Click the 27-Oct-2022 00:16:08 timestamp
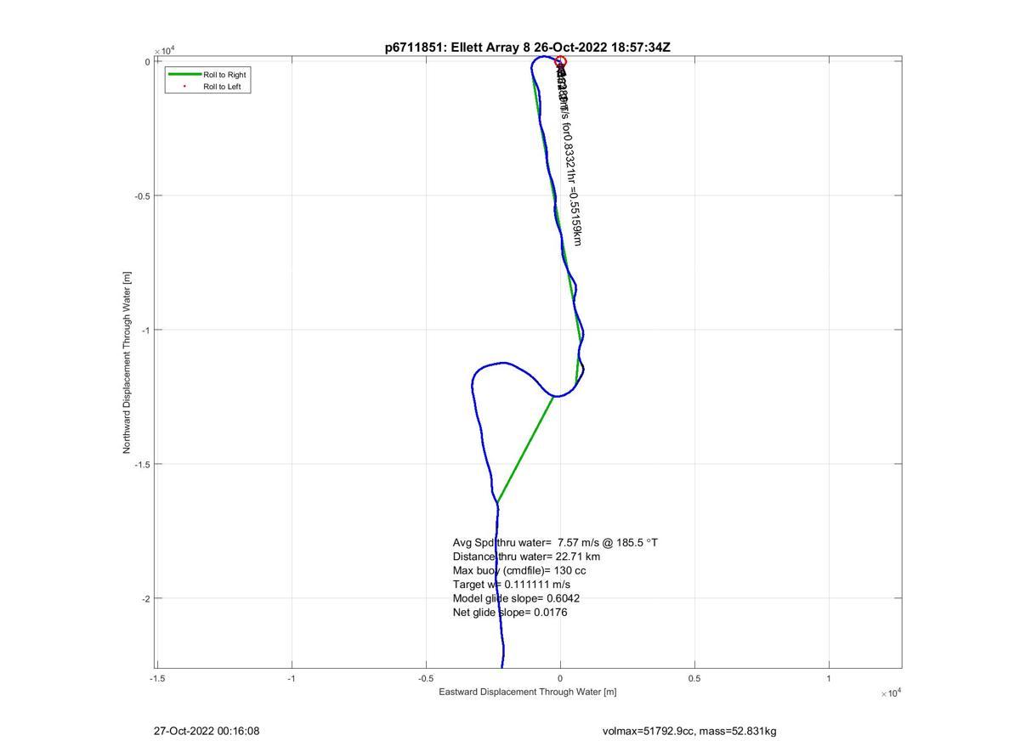 coord(207,731)
